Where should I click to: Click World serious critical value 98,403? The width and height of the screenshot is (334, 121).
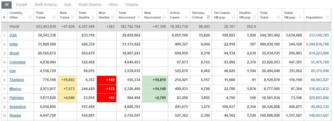204,27
